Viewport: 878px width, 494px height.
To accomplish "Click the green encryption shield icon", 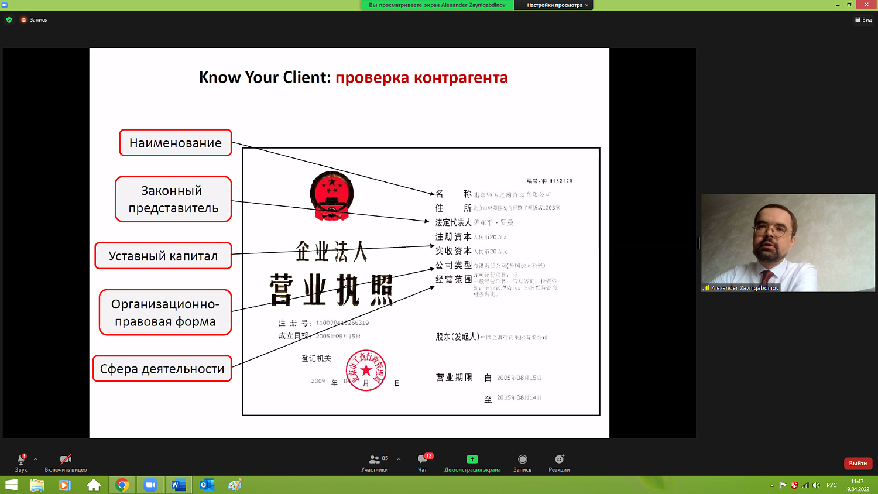I will [x=9, y=20].
